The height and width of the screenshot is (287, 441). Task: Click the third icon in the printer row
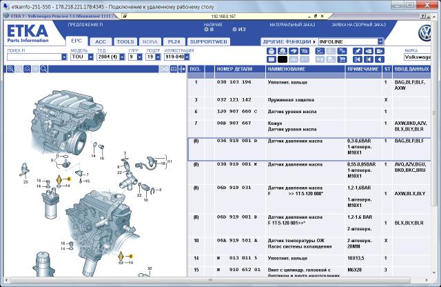pyautogui.click(x=294, y=51)
